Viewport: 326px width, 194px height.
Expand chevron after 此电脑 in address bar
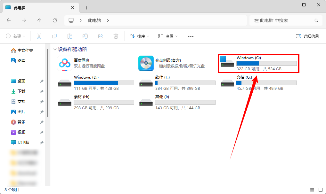108,20
